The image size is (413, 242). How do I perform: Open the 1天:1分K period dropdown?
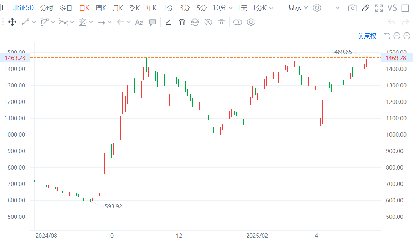(255, 8)
